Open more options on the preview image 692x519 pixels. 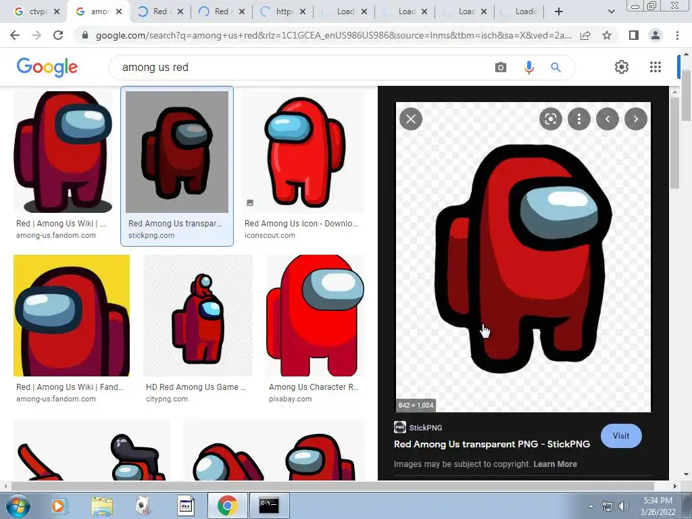(579, 119)
